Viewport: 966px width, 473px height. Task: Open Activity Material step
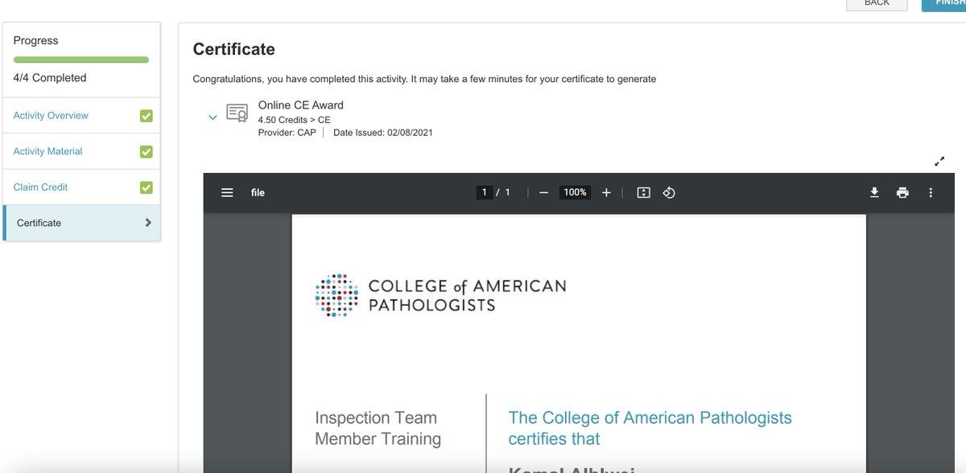(47, 151)
